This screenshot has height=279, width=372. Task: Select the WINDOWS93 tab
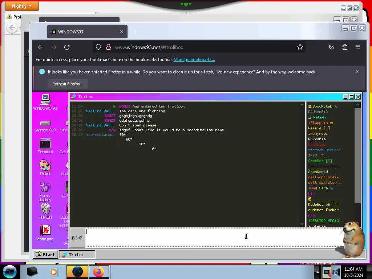click(87, 32)
